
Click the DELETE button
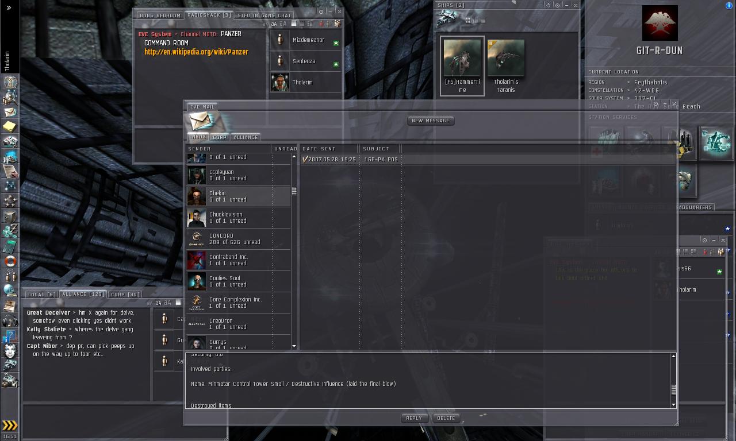(446, 418)
